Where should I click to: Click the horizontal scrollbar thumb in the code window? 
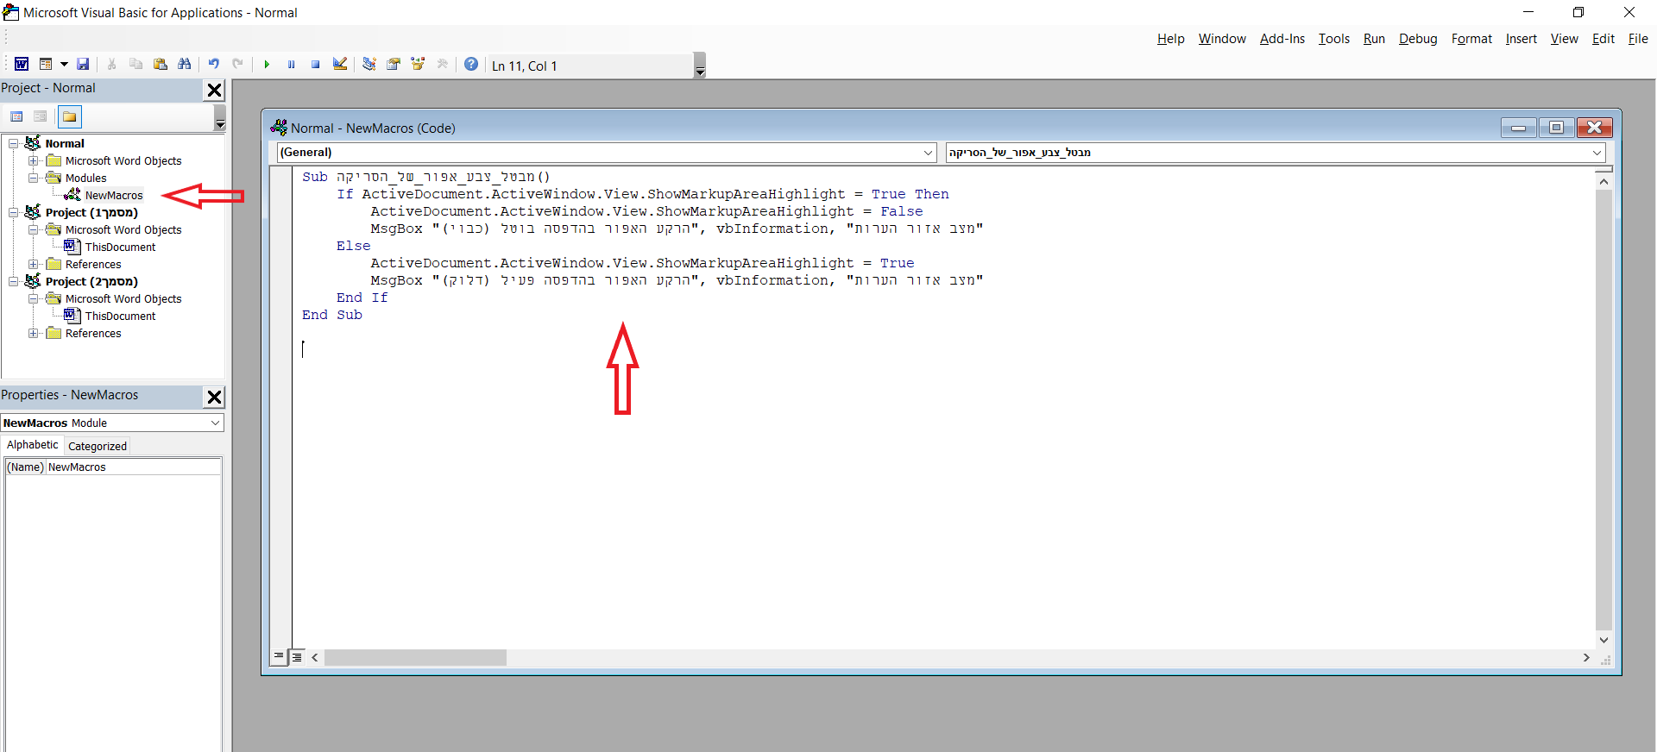415,657
